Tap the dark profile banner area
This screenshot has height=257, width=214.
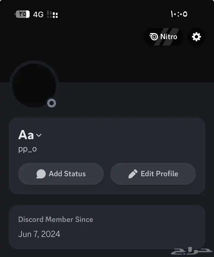(x=107, y=61)
